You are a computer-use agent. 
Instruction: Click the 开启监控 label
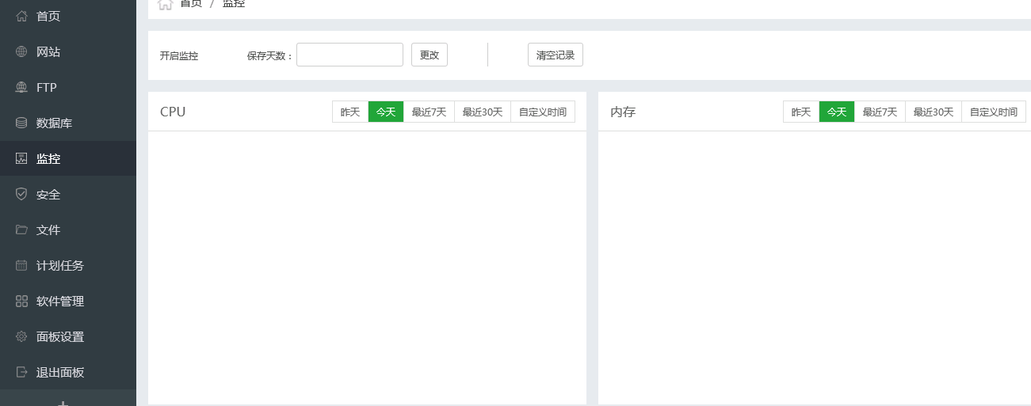point(179,56)
